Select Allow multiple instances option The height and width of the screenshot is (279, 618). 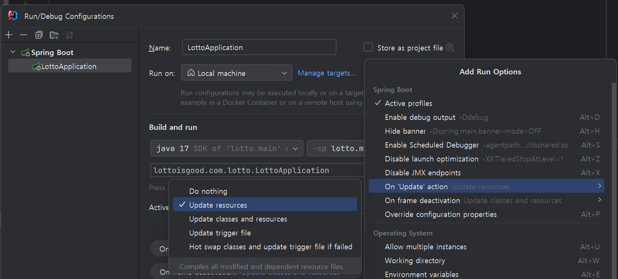click(486, 247)
